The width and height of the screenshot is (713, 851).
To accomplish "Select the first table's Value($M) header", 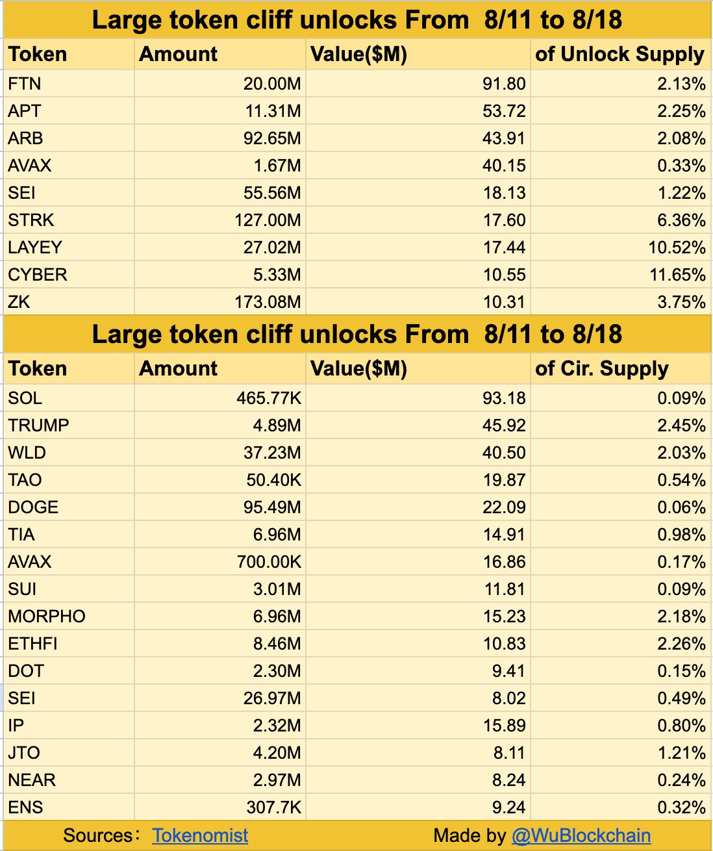I will (418, 54).
